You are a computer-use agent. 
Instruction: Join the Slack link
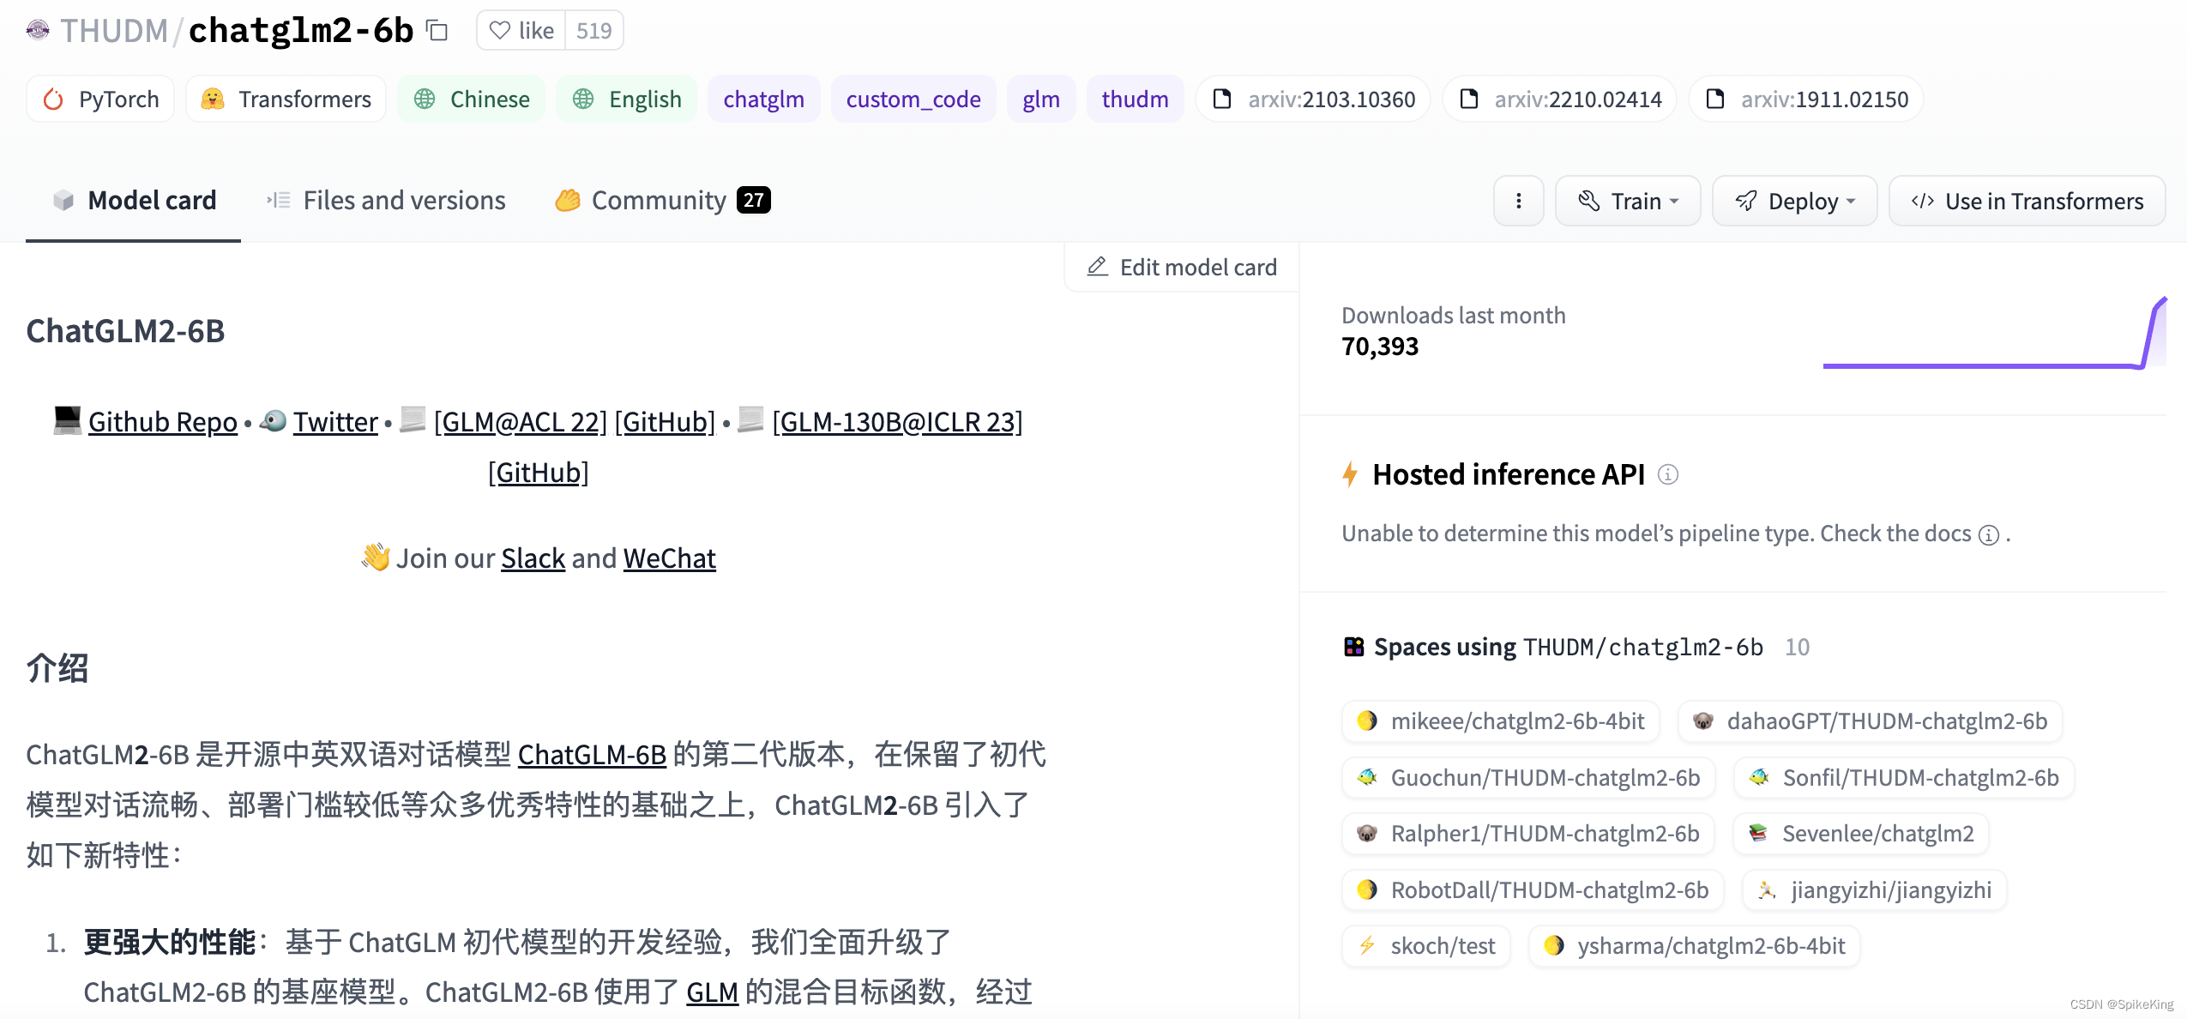tap(533, 558)
